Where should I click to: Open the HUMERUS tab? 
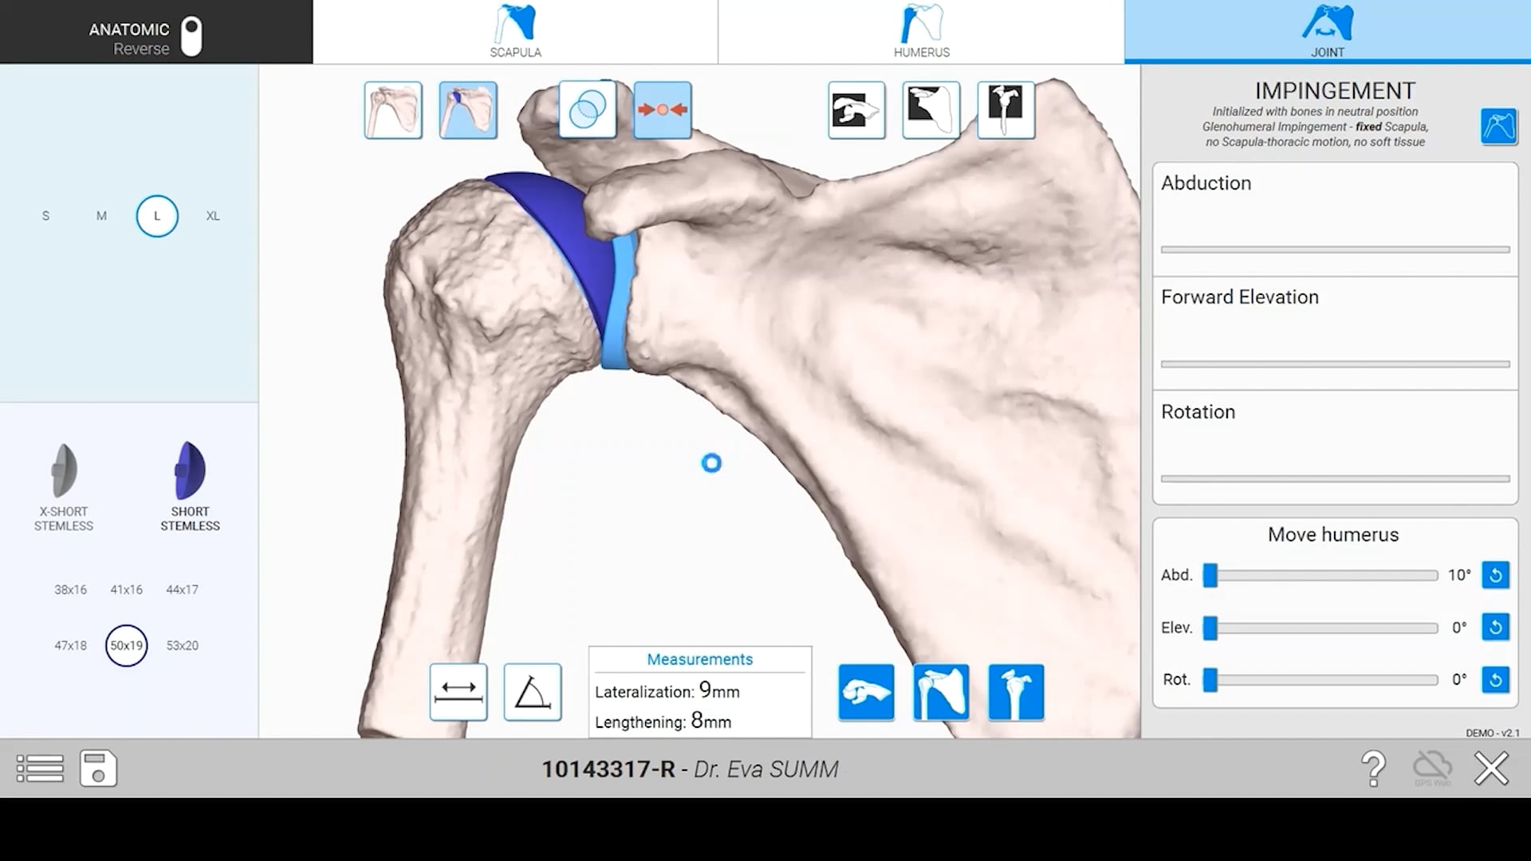921,32
